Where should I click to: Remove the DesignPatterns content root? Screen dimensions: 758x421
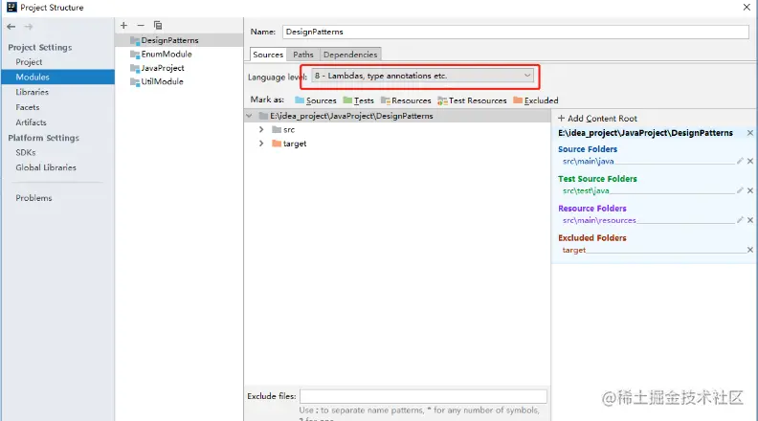click(749, 133)
